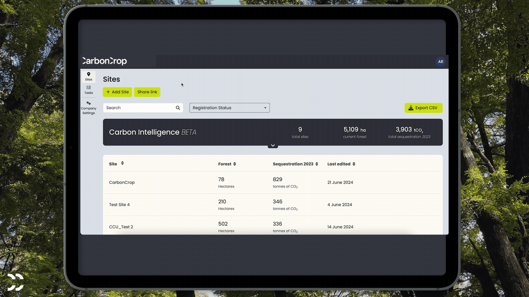
Task: Open the CCU_Test 2 site row
Action: pyautogui.click(x=121, y=227)
